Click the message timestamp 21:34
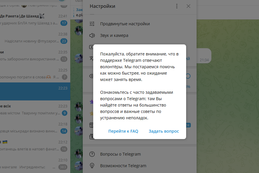Image resolution: width=259 pixels, height=173 pixels. coord(204,60)
